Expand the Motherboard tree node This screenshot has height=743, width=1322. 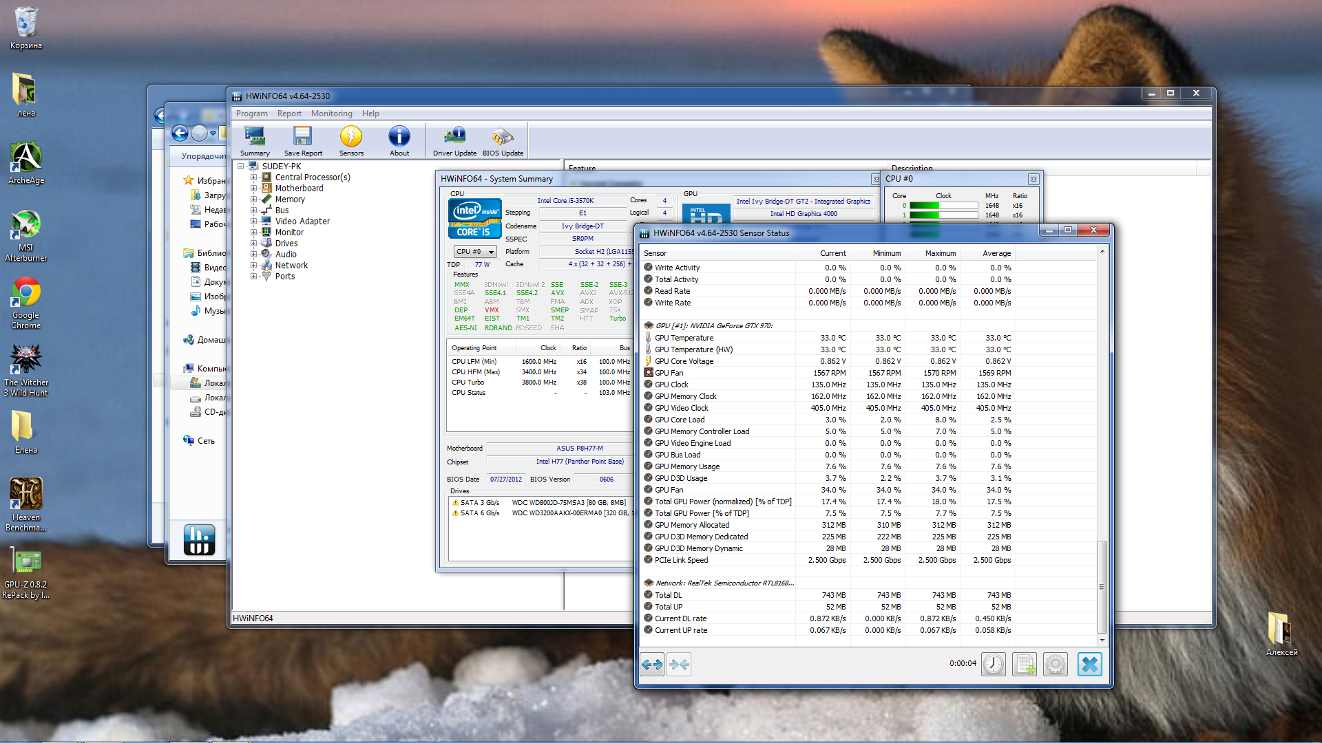(x=254, y=189)
